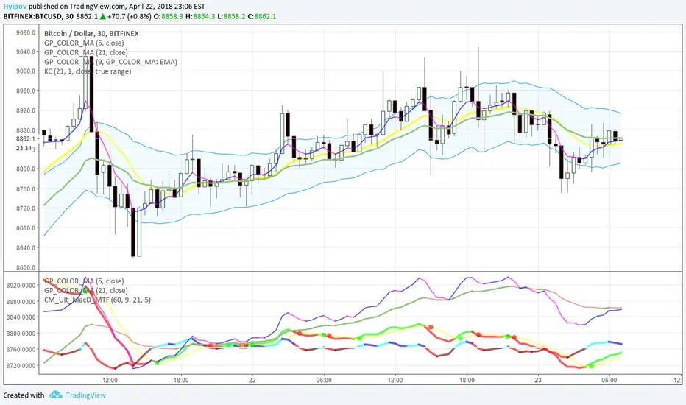Click the CM_Ult_MacD_MTF (60, 9, 21, 5) legend
The image size is (686, 405).
97,300
